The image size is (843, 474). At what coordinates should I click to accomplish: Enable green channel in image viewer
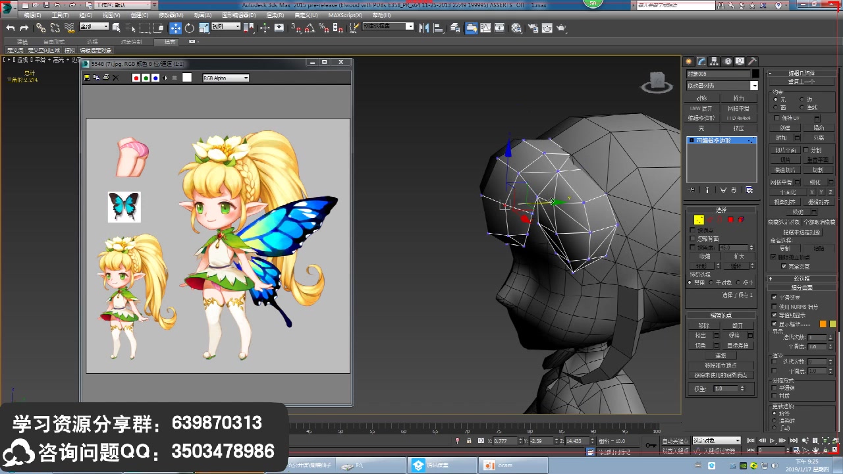click(146, 78)
